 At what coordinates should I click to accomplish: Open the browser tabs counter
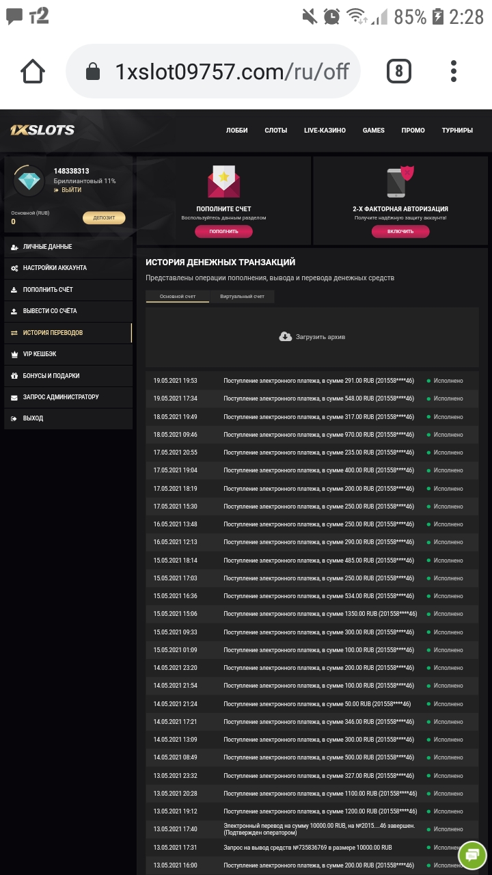click(x=399, y=71)
